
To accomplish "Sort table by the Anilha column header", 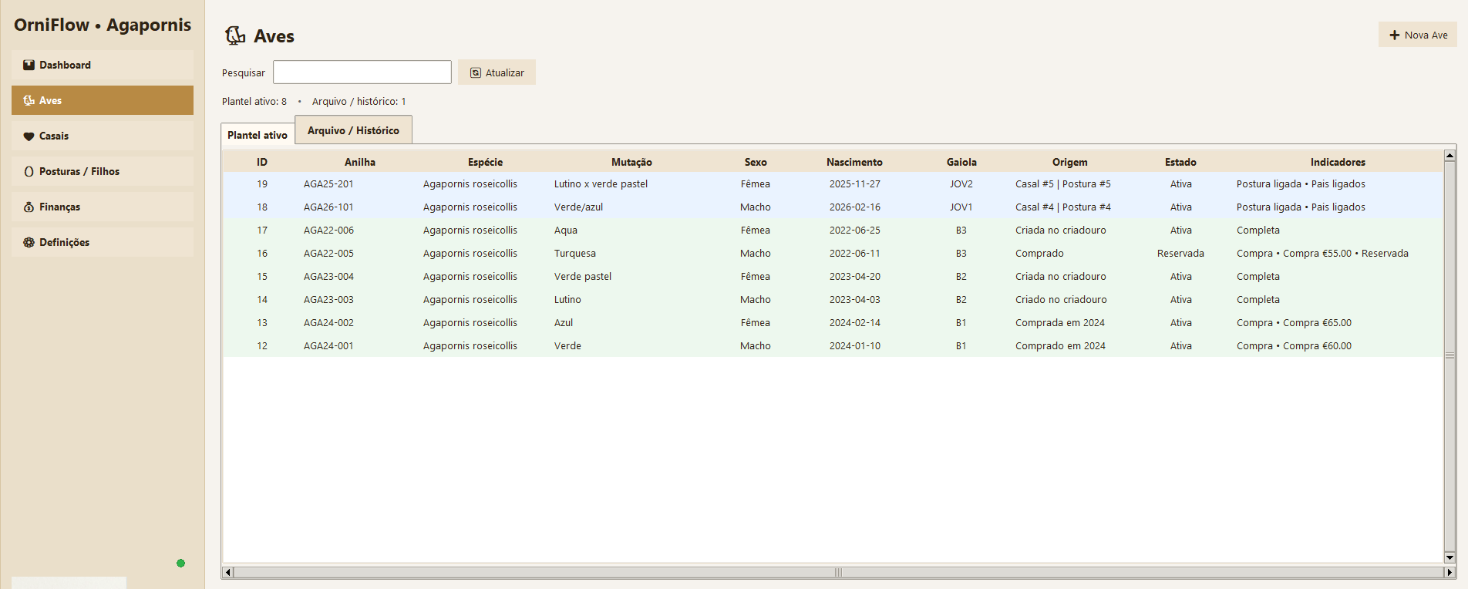I will tap(359, 162).
